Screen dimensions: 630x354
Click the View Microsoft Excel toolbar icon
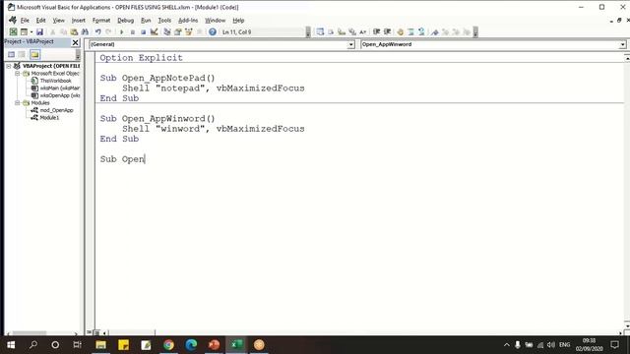pos(13,31)
